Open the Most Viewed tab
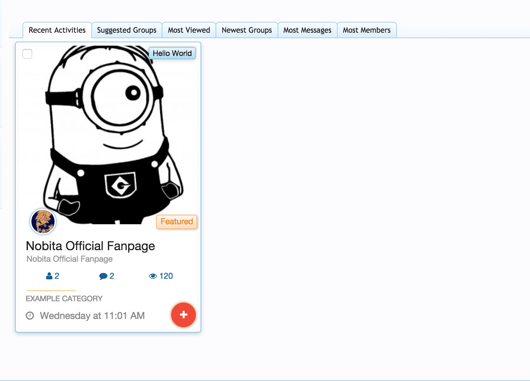Viewport: 530px width, 381px height. (189, 30)
